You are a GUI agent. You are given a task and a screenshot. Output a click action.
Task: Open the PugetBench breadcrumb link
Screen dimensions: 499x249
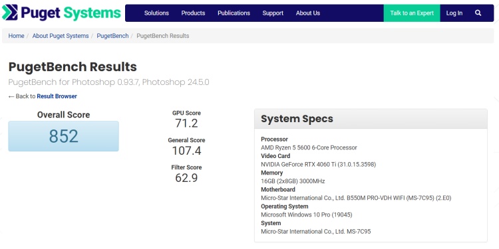[112, 36]
